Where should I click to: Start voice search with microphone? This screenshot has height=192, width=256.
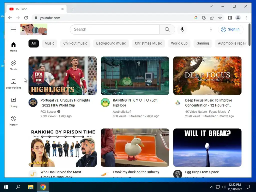click(x=182, y=29)
